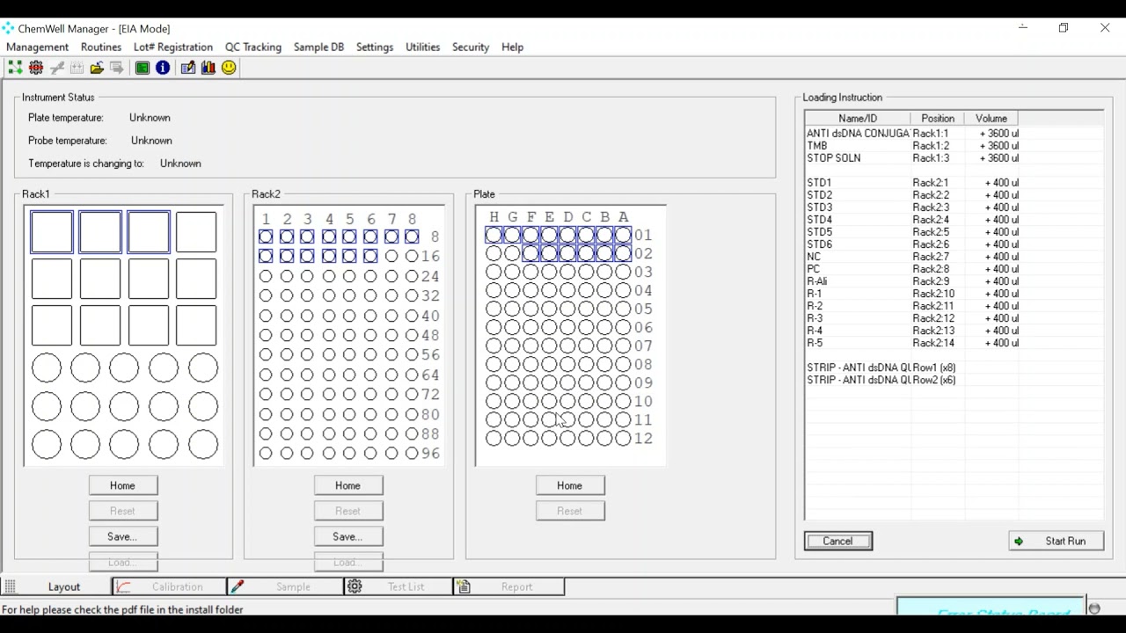The image size is (1126, 633).
Task: Click the greyed plate wells toolbar icon
Action: coord(77,68)
